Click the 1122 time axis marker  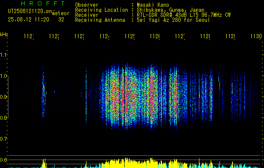pos(54,36)
